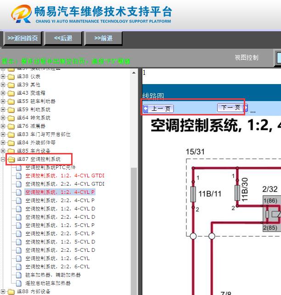Click the folder icon of 组43 变速箱
Viewport: 281px width, 295px height.
pyautogui.click(x=11, y=93)
